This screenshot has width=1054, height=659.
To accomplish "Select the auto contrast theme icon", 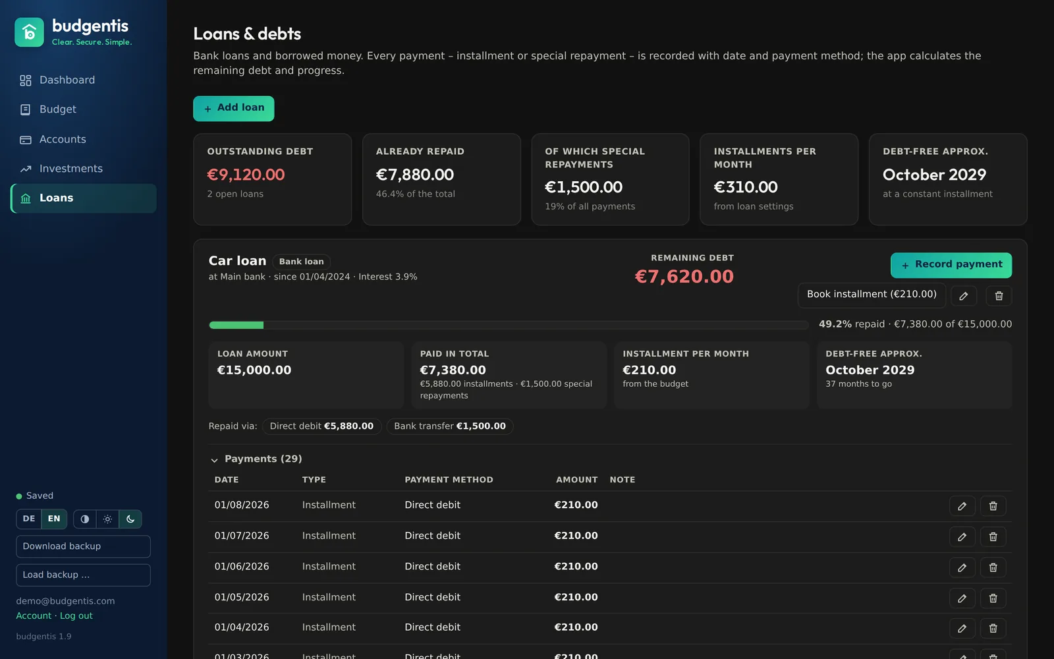I will click(84, 519).
